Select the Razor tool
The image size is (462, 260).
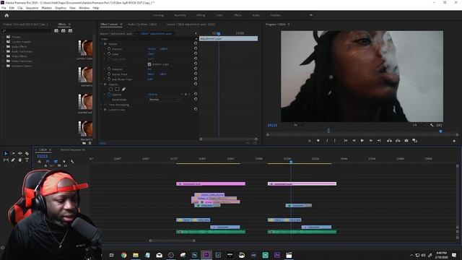pyautogui.click(x=27, y=153)
